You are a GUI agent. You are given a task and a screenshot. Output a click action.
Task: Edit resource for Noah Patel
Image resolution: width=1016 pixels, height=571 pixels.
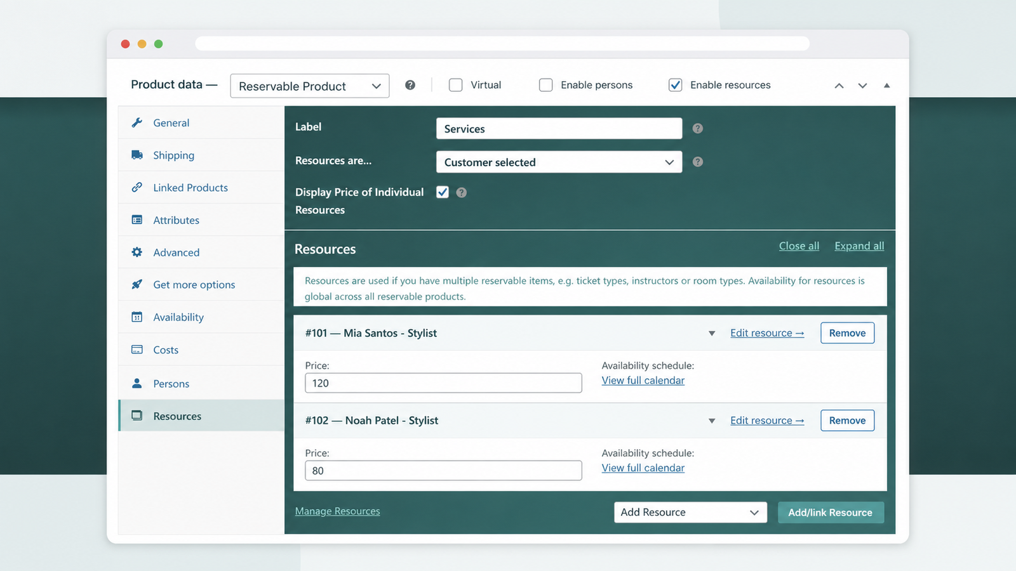(x=767, y=421)
